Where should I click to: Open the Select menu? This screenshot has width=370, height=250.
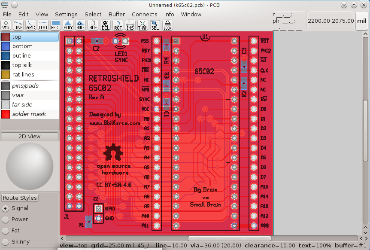click(x=93, y=15)
